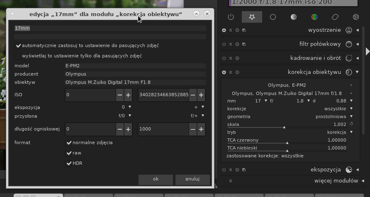
Task: Click ok button in preset dialog
Action: click(x=156, y=179)
